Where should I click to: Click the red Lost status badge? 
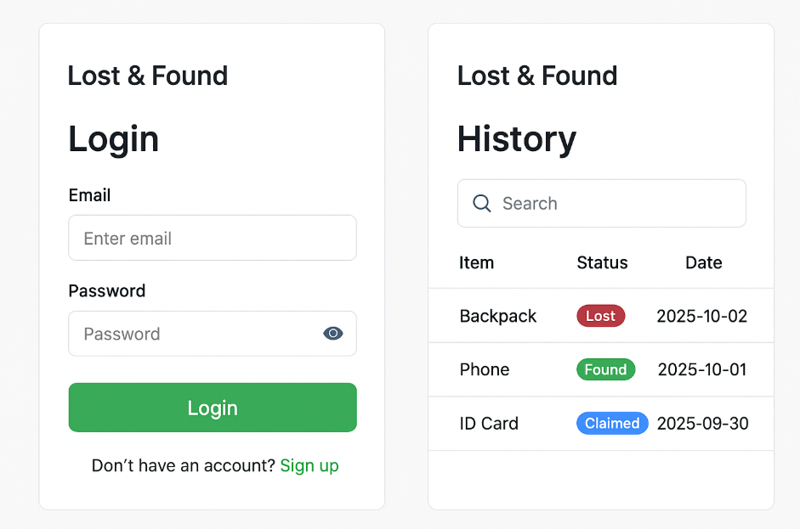click(x=600, y=316)
